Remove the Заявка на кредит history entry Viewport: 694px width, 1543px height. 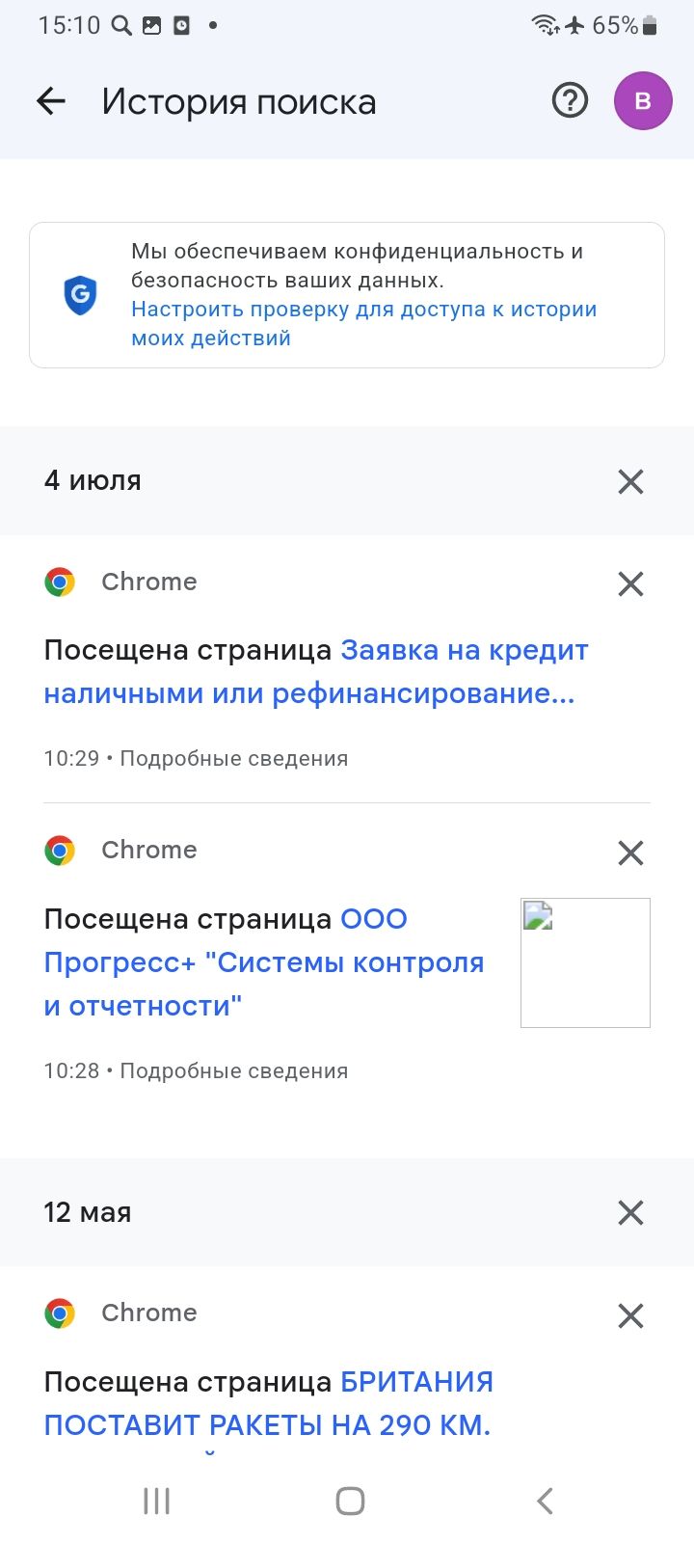tap(630, 583)
